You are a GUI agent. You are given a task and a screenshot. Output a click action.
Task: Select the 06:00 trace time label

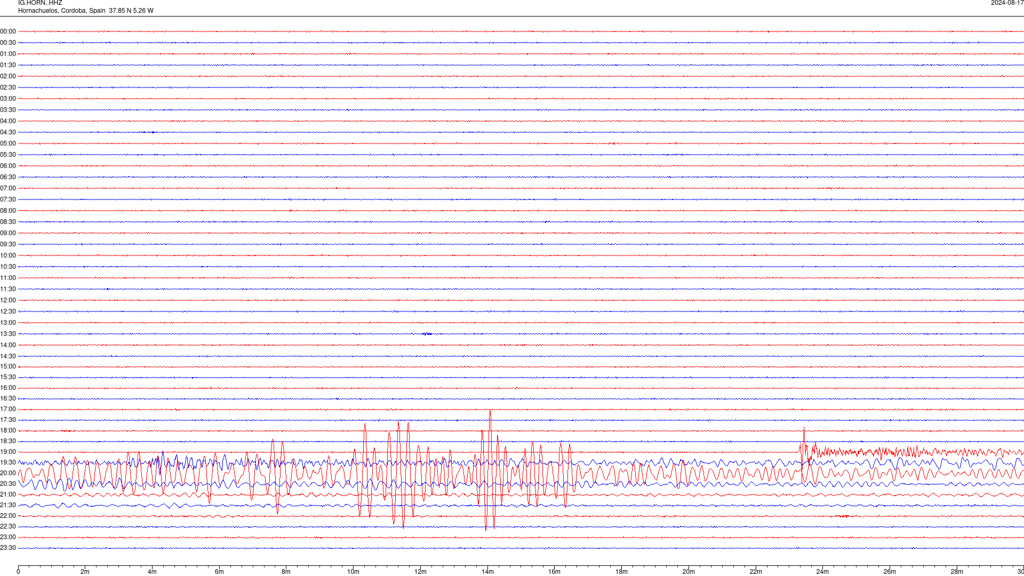click(x=8, y=166)
